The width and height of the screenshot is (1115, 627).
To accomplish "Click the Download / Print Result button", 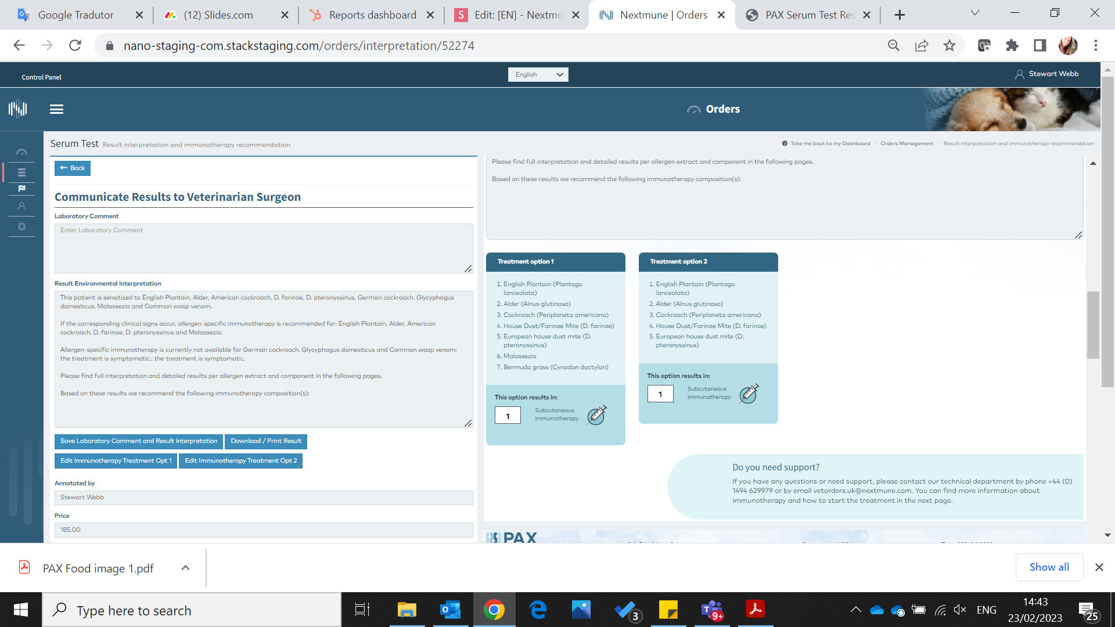I will (266, 441).
